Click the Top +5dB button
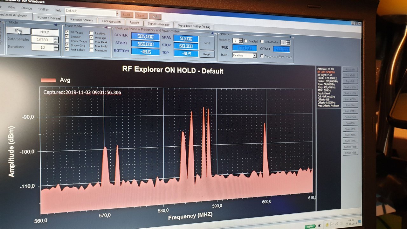This screenshot has height=229, width=407. click(350, 75)
